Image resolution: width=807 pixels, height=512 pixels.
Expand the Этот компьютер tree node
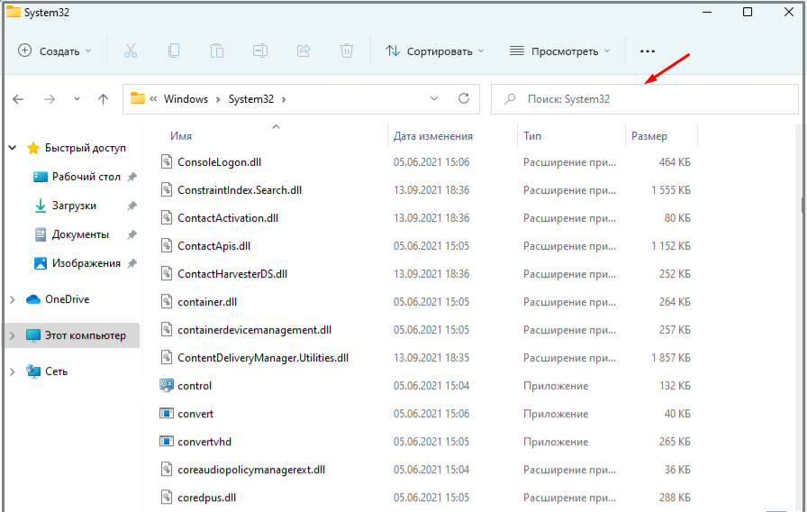click(x=12, y=335)
